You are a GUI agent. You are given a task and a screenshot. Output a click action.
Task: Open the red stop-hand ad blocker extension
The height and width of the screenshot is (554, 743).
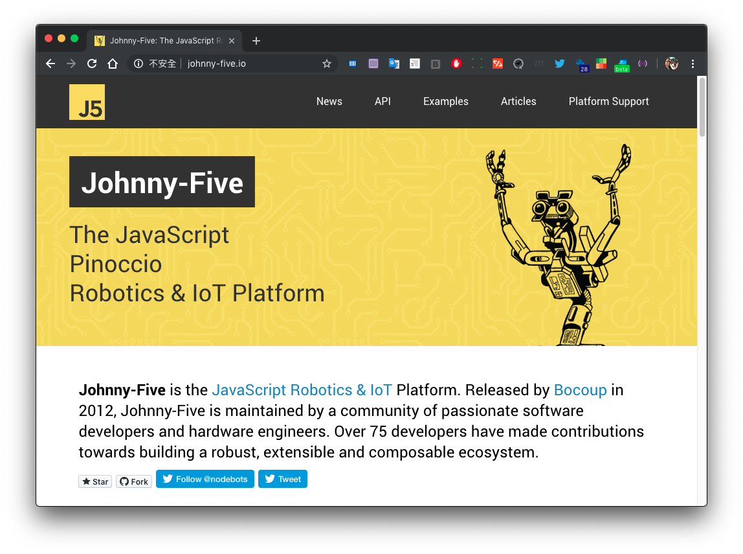(456, 63)
